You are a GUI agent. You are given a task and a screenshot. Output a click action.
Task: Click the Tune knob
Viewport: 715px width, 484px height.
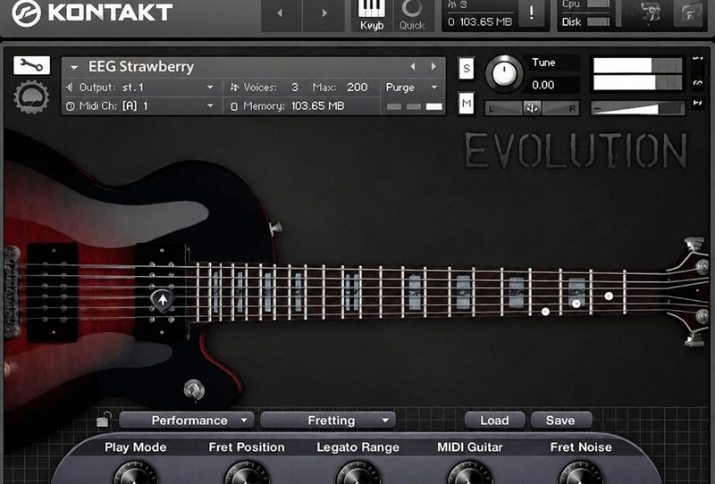(x=504, y=73)
